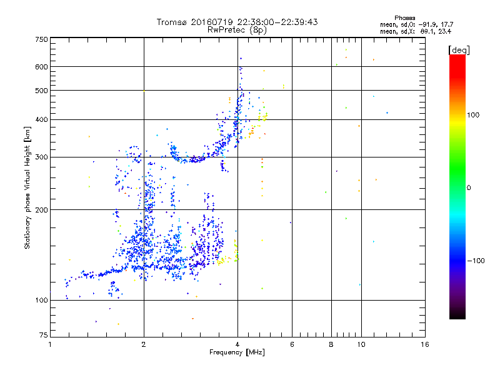Screen dimensions: 500x375
Task: Click the '75' y-axis tick label
Action: [44, 335]
